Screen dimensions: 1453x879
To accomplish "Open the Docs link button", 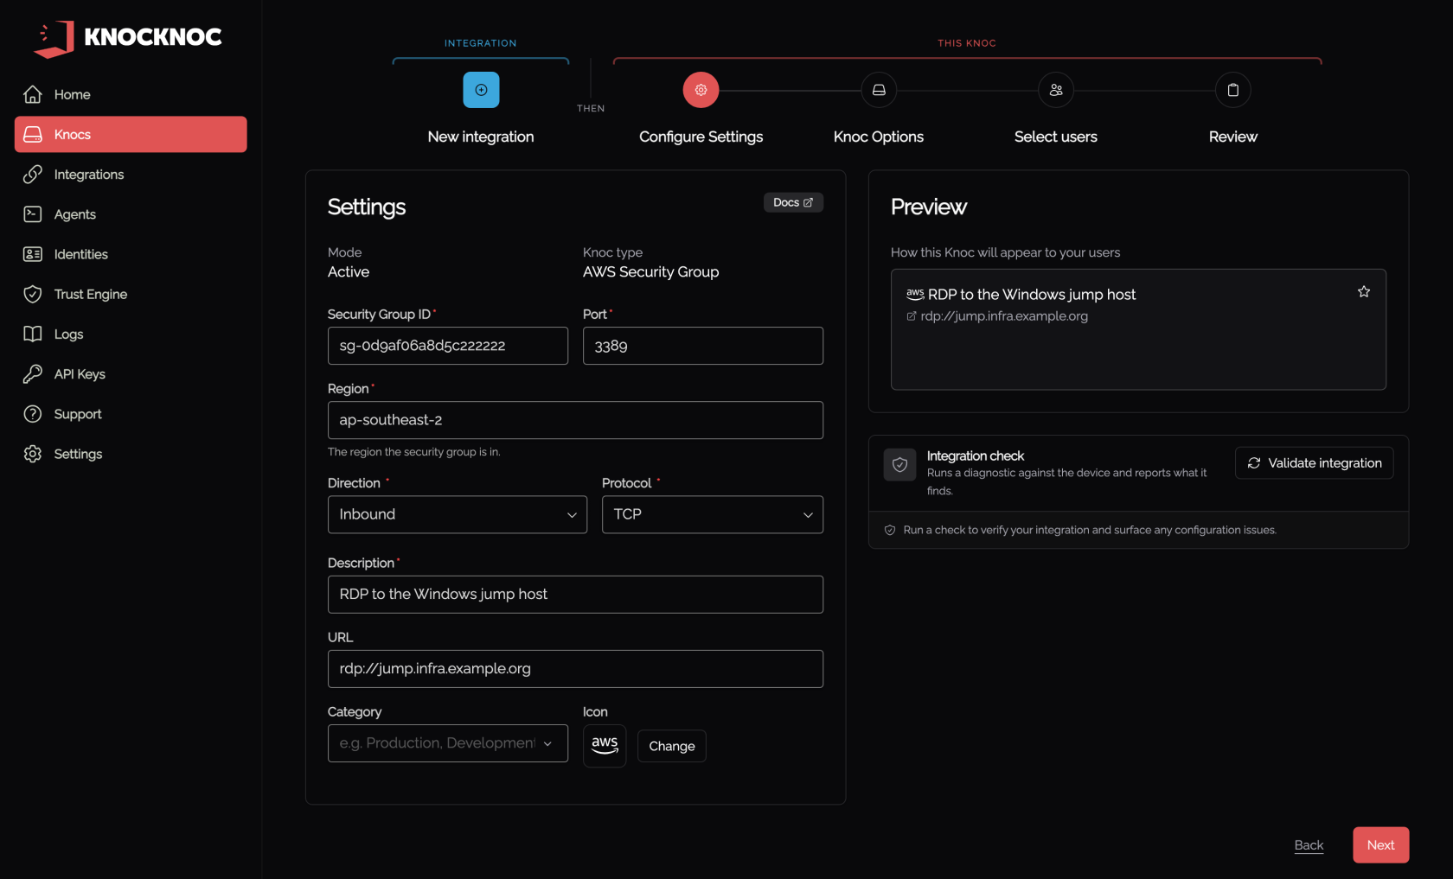I will point(793,202).
